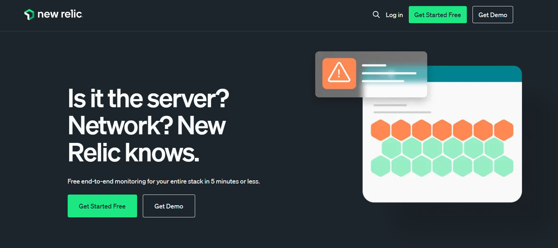
Task: Click the teal header bar of the dashboard illustration
Action: 474,74
